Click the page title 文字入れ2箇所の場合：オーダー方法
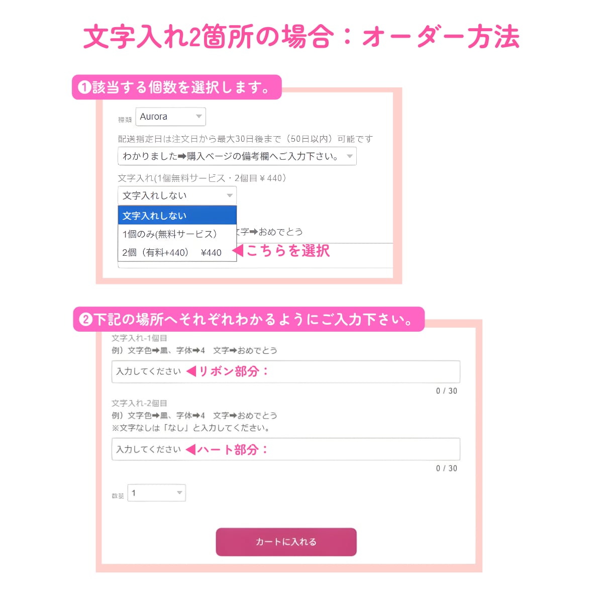 click(301, 37)
